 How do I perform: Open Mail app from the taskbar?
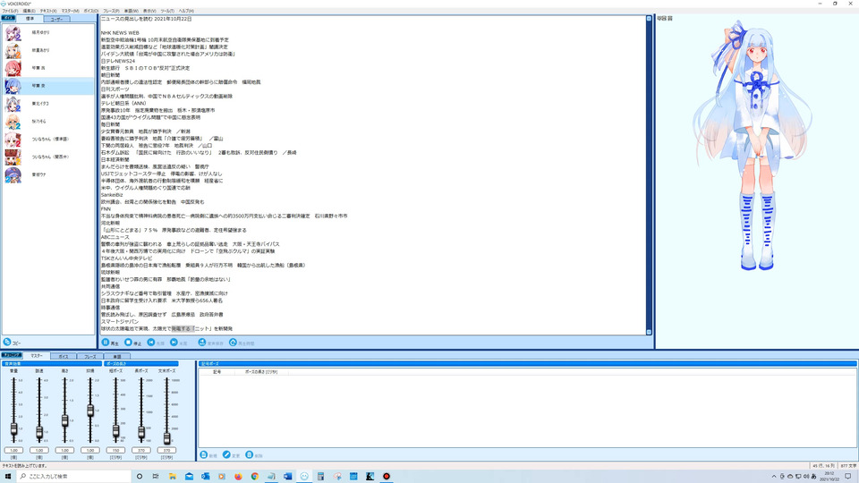[189, 477]
